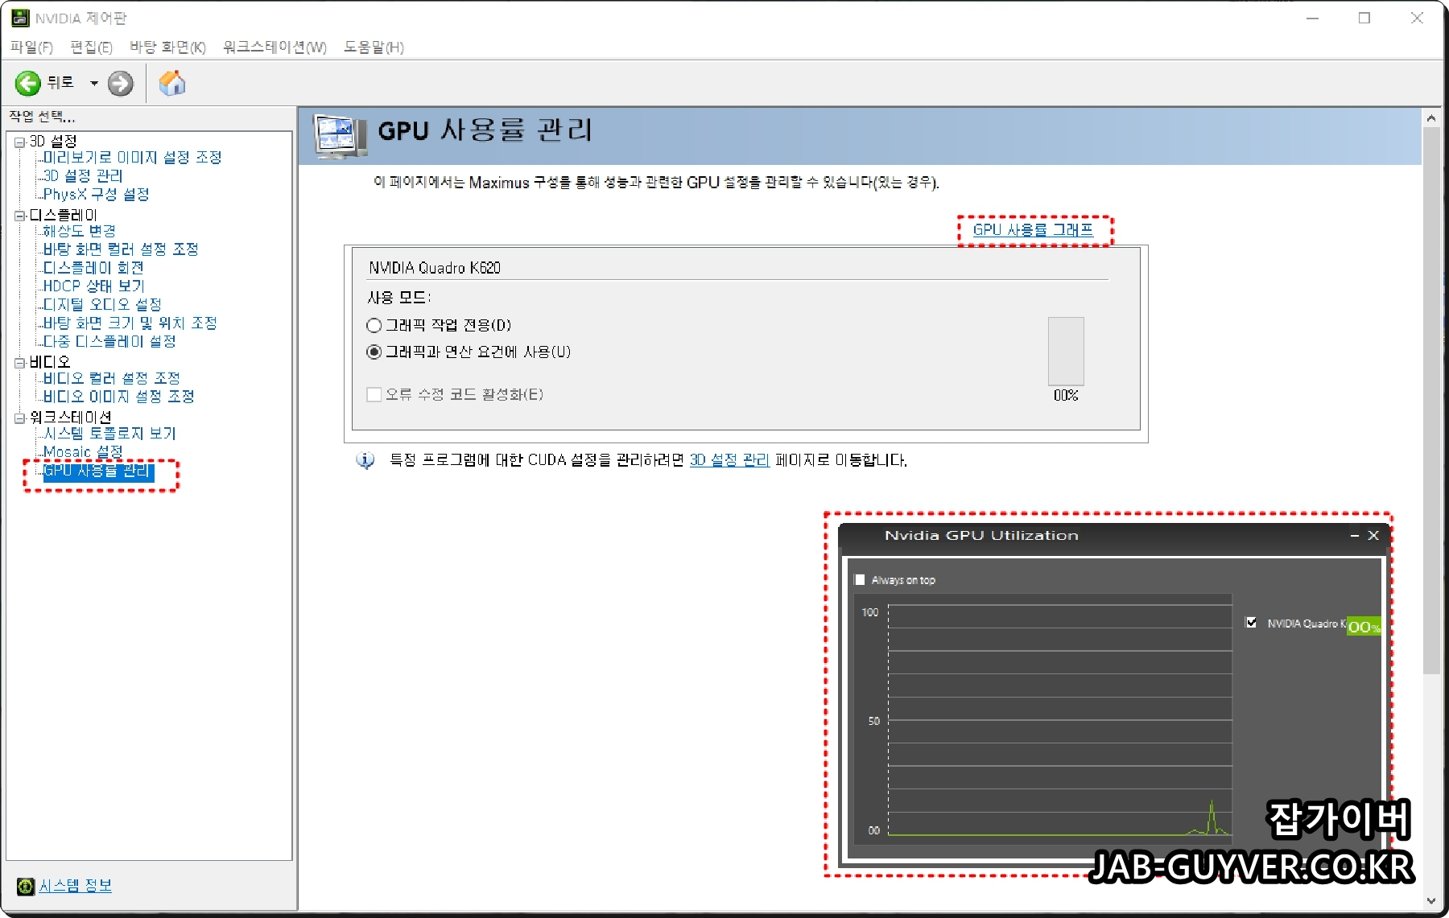Select HDCP 상태 보기 in the tree
The height and width of the screenshot is (918, 1449).
point(93,286)
